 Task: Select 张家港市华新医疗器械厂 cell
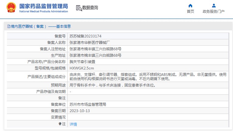click(90, 43)
